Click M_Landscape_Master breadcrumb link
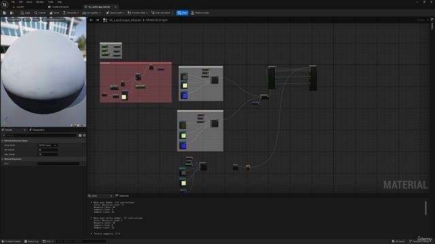The height and width of the screenshot is (244, 435). click(x=125, y=20)
